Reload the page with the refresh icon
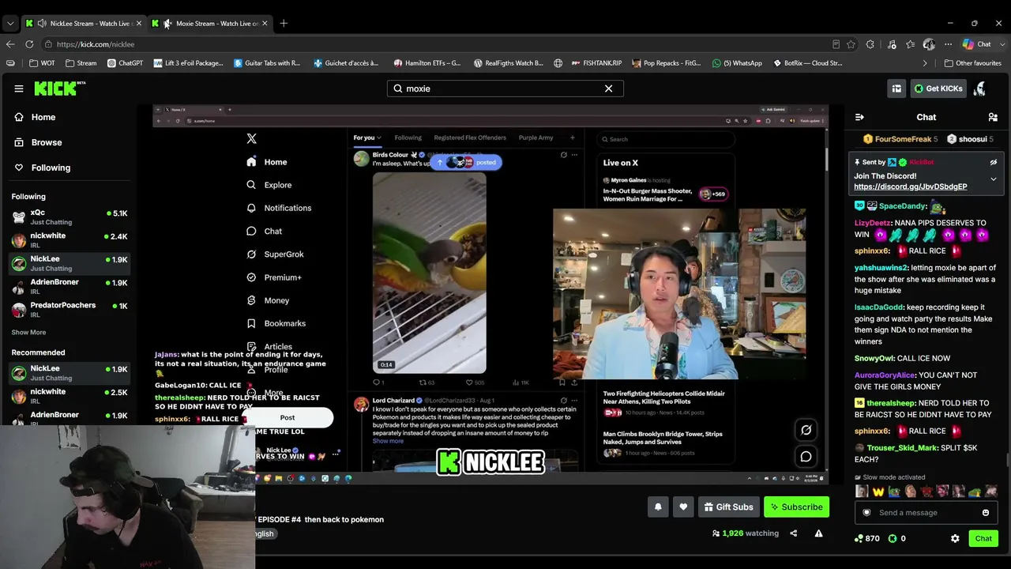 pos(29,44)
